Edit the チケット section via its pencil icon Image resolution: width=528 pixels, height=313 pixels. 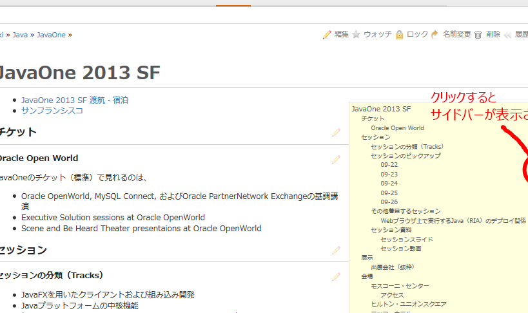(x=336, y=133)
